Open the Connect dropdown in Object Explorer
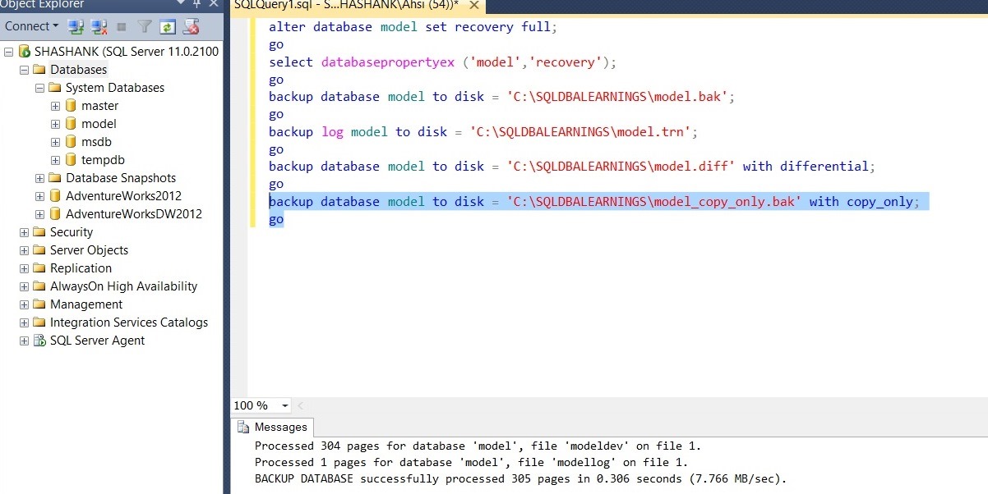The width and height of the screenshot is (988, 494). pos(32,26)
